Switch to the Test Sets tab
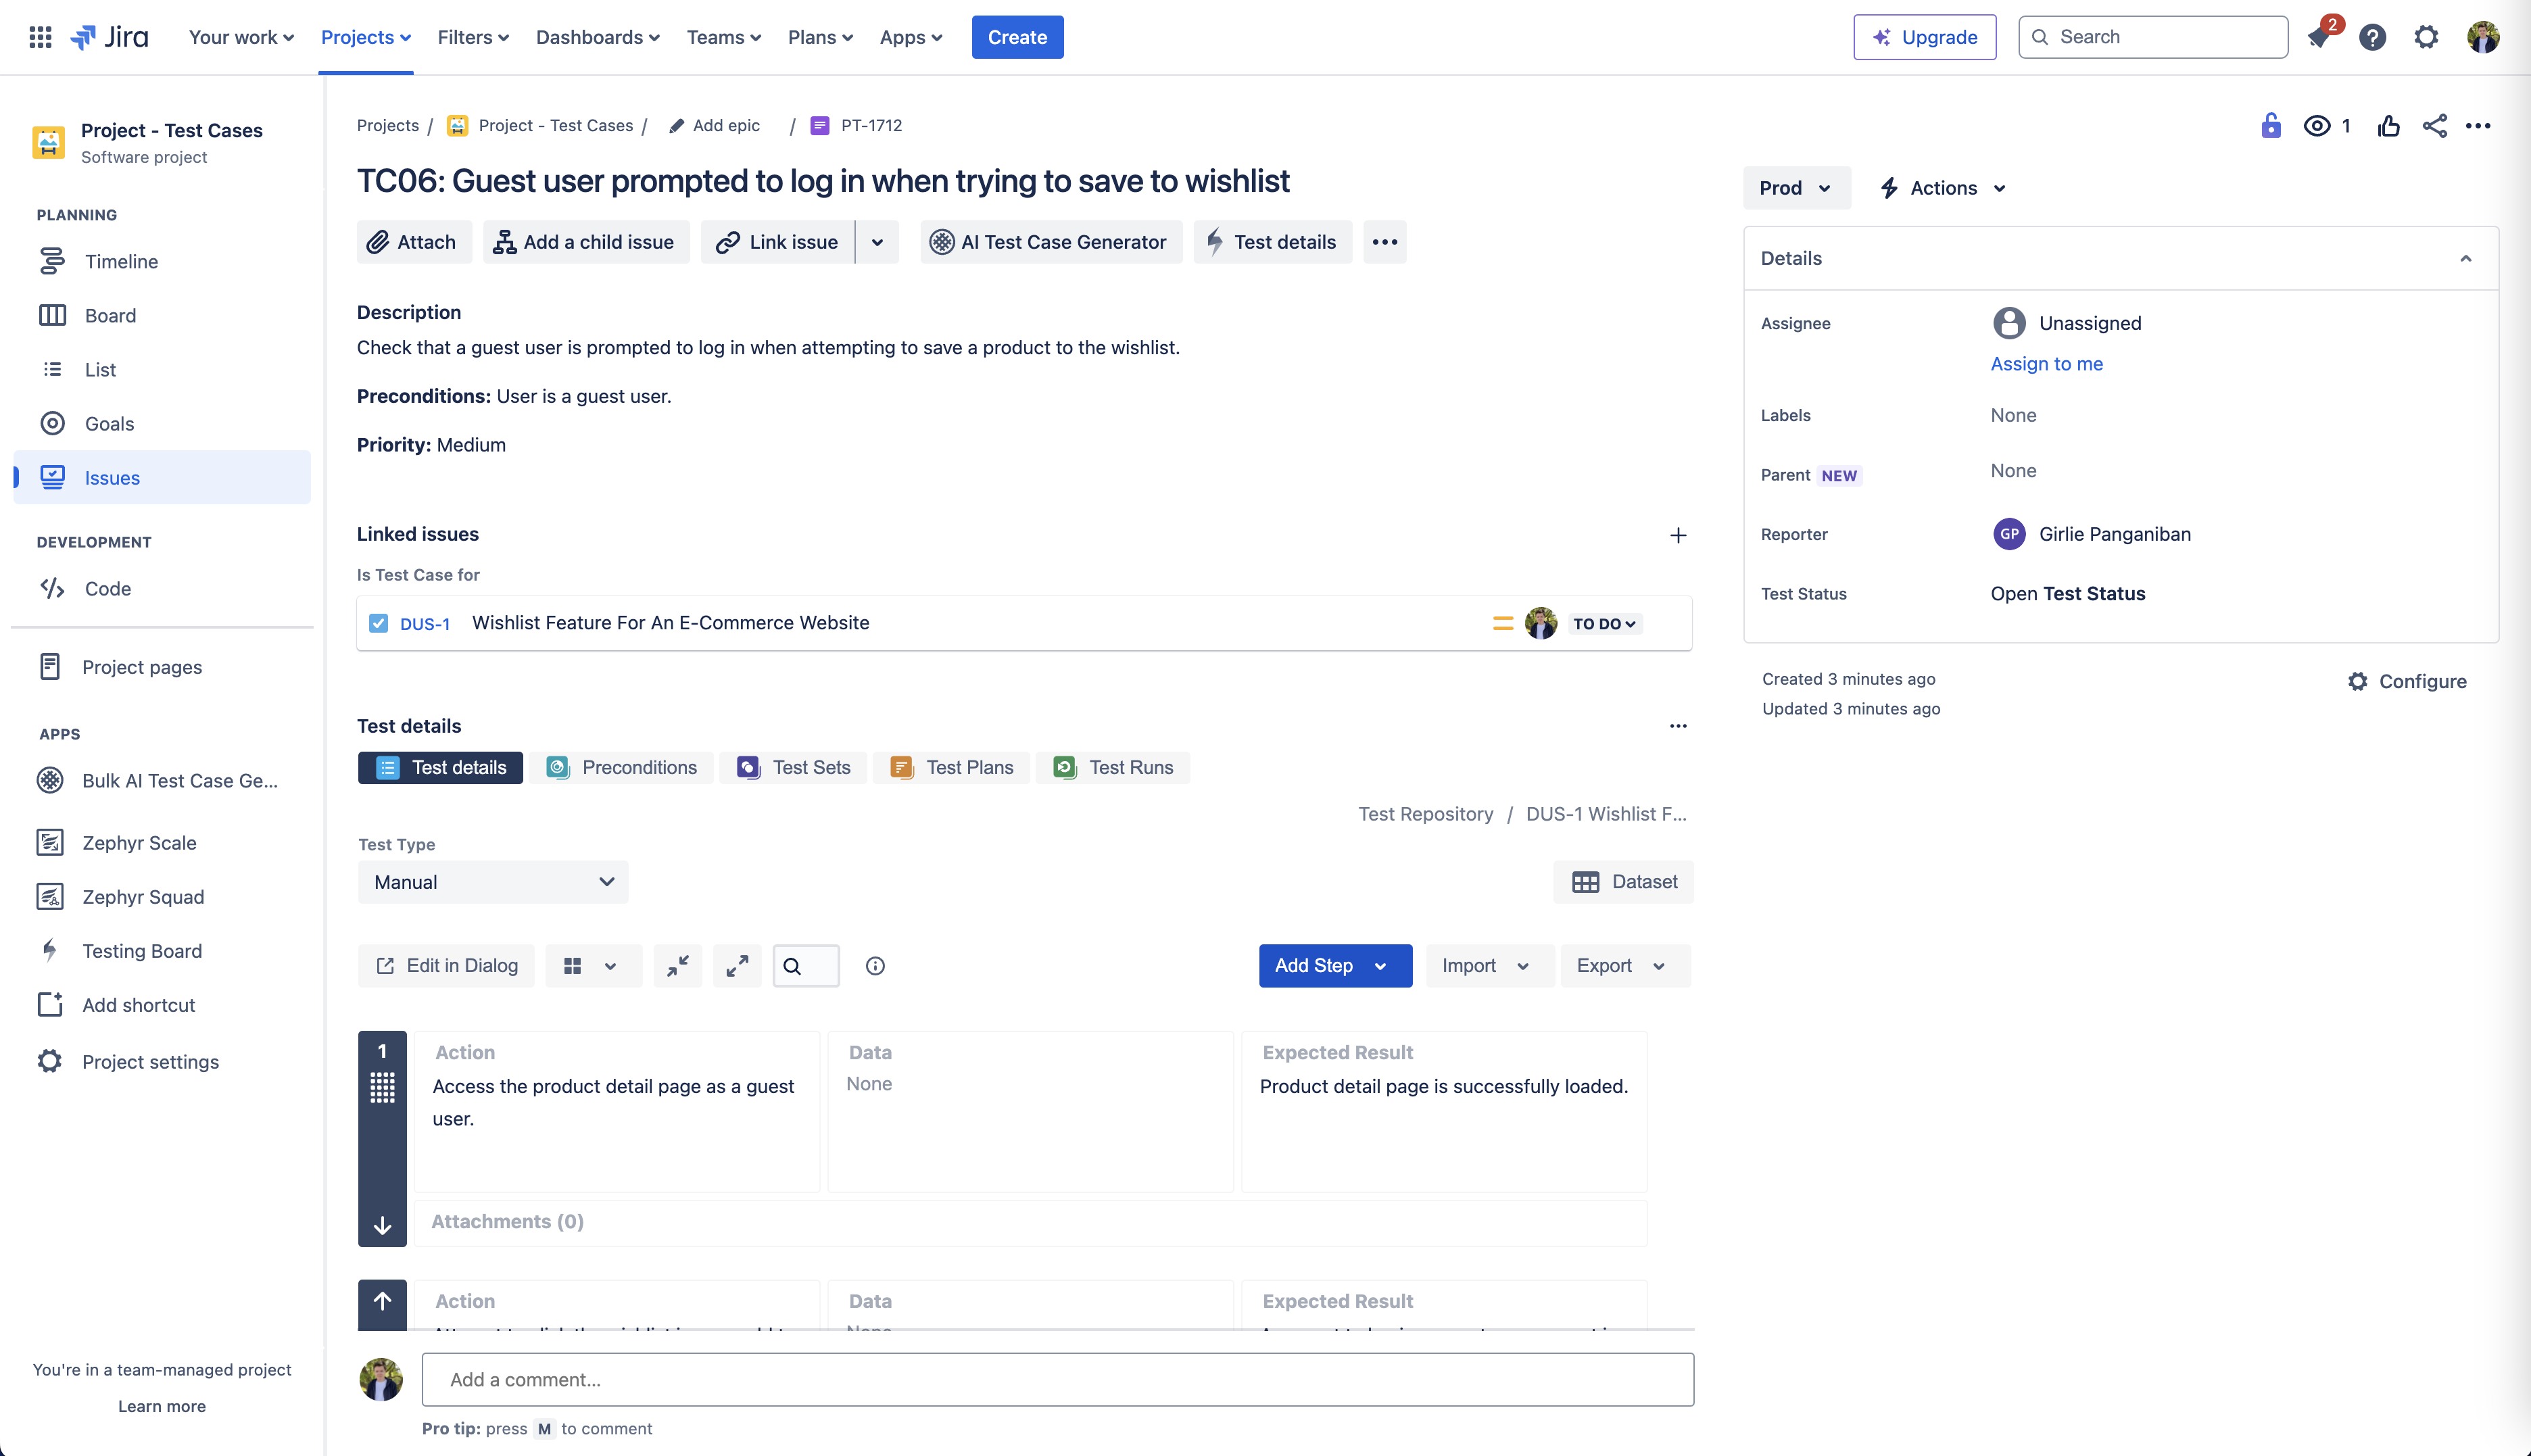The height and width of the screenshot is (1456, 2531). click(x=793, y=767)
